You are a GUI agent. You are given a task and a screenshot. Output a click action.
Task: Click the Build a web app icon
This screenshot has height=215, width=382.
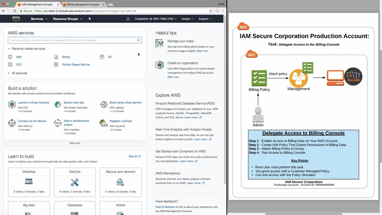[58, 105]
